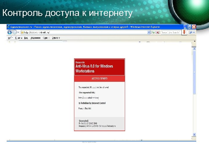Viewport: 209px width, 156px height.
Task: Click the vertical scrollbar thumb
Action: click(x=194, y=72)
